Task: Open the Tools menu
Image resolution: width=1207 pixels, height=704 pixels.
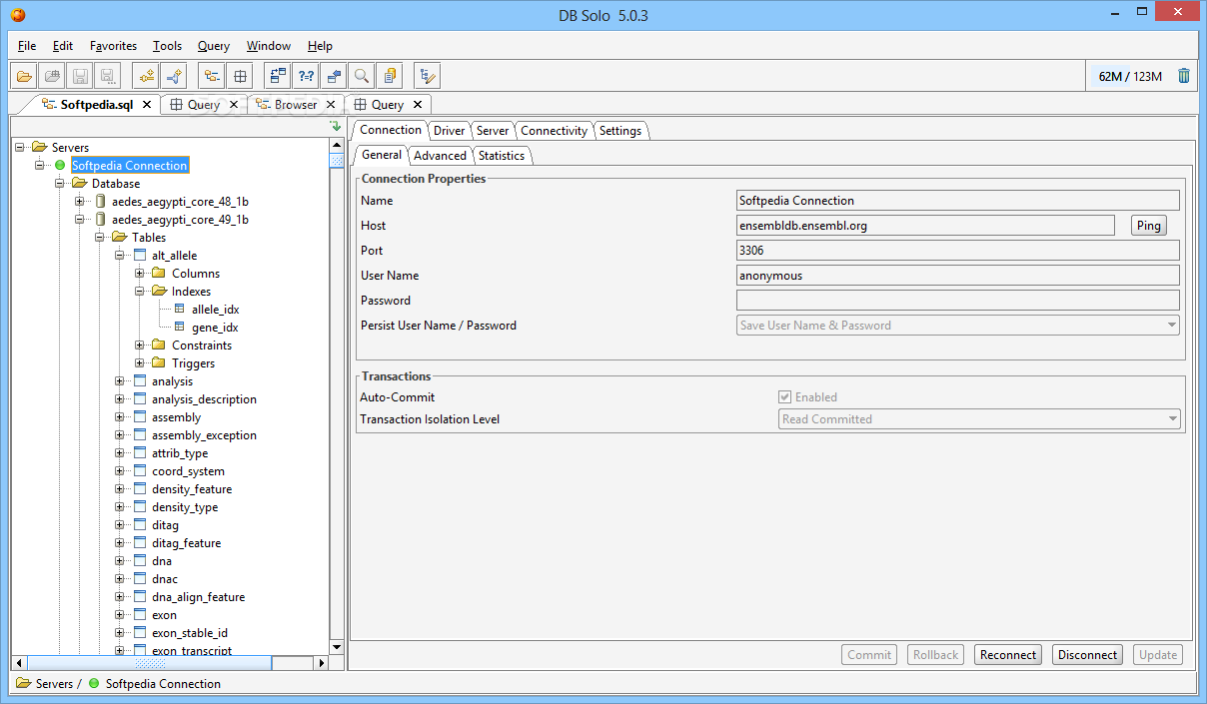Action: click(167, 46)
